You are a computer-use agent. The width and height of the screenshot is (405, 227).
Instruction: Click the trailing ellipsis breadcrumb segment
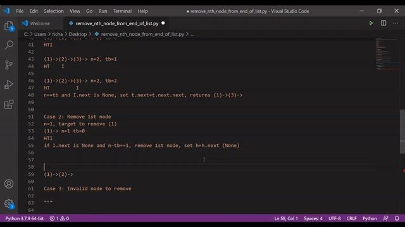click(x=192, y=34)
